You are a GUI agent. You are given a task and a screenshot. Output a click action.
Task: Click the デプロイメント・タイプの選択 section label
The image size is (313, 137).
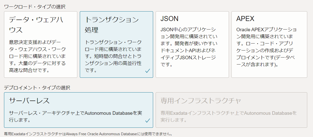(37, 88)
